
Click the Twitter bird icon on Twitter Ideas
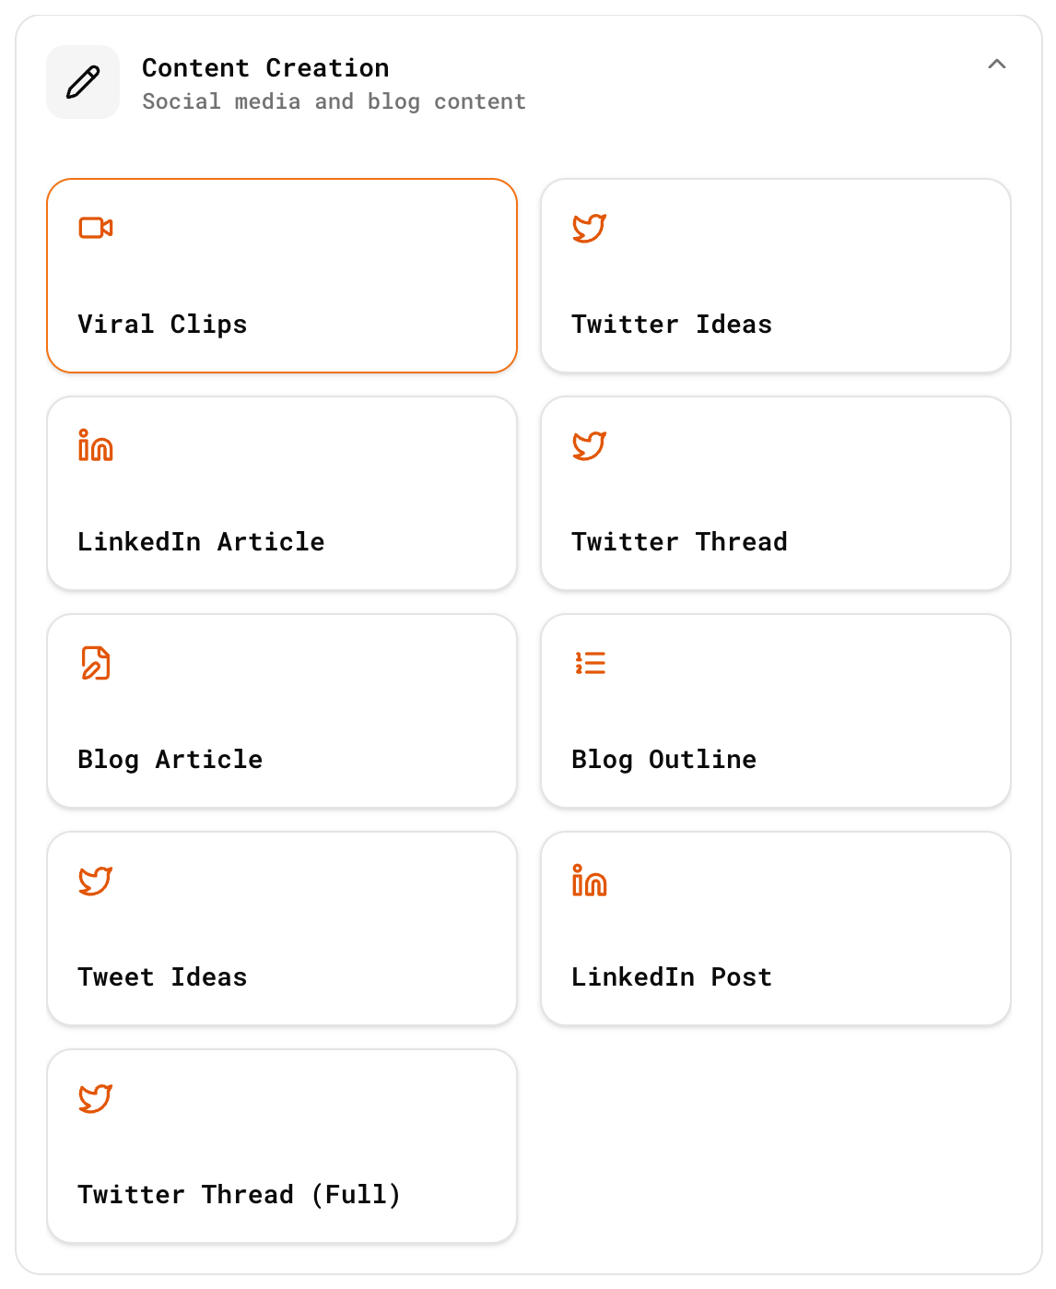click(x=589, y=227)
